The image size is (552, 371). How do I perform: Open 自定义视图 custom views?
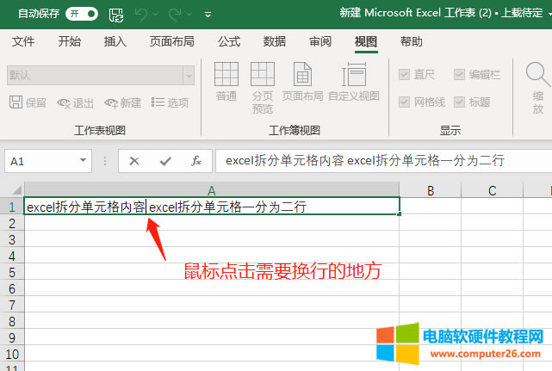click(354, 82)
